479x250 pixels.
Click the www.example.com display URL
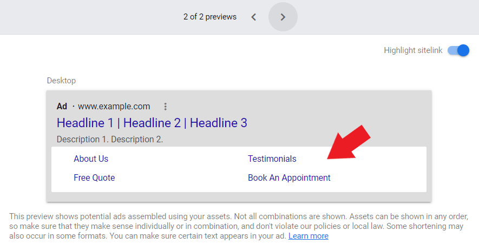[114, 106]
